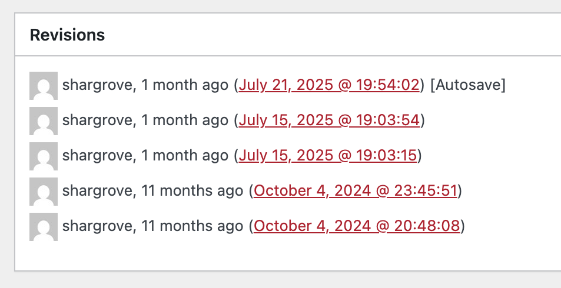
Task: Click shargrove name in the 19:03:54 row
Action: click(x=98, y=121)
